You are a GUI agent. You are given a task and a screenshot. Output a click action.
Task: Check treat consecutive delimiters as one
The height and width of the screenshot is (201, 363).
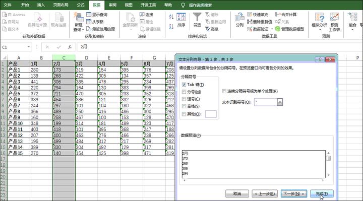(x=224, y=91)
